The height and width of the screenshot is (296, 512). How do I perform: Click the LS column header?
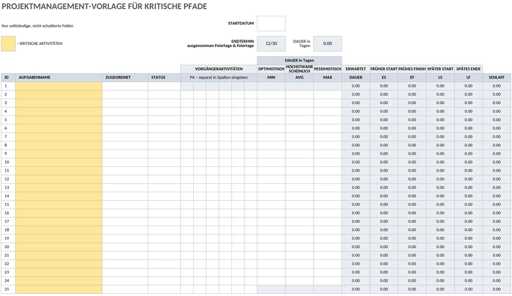(440, 77)
